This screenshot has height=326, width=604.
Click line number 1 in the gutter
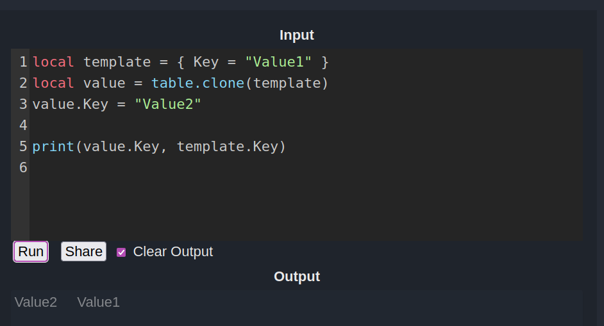tap(23, 62)
